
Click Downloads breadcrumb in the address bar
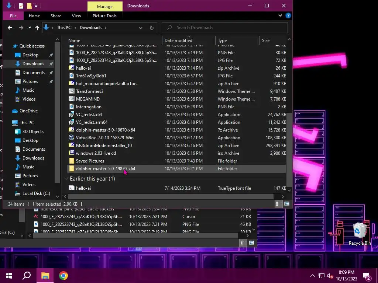click(x=91, y=28)
